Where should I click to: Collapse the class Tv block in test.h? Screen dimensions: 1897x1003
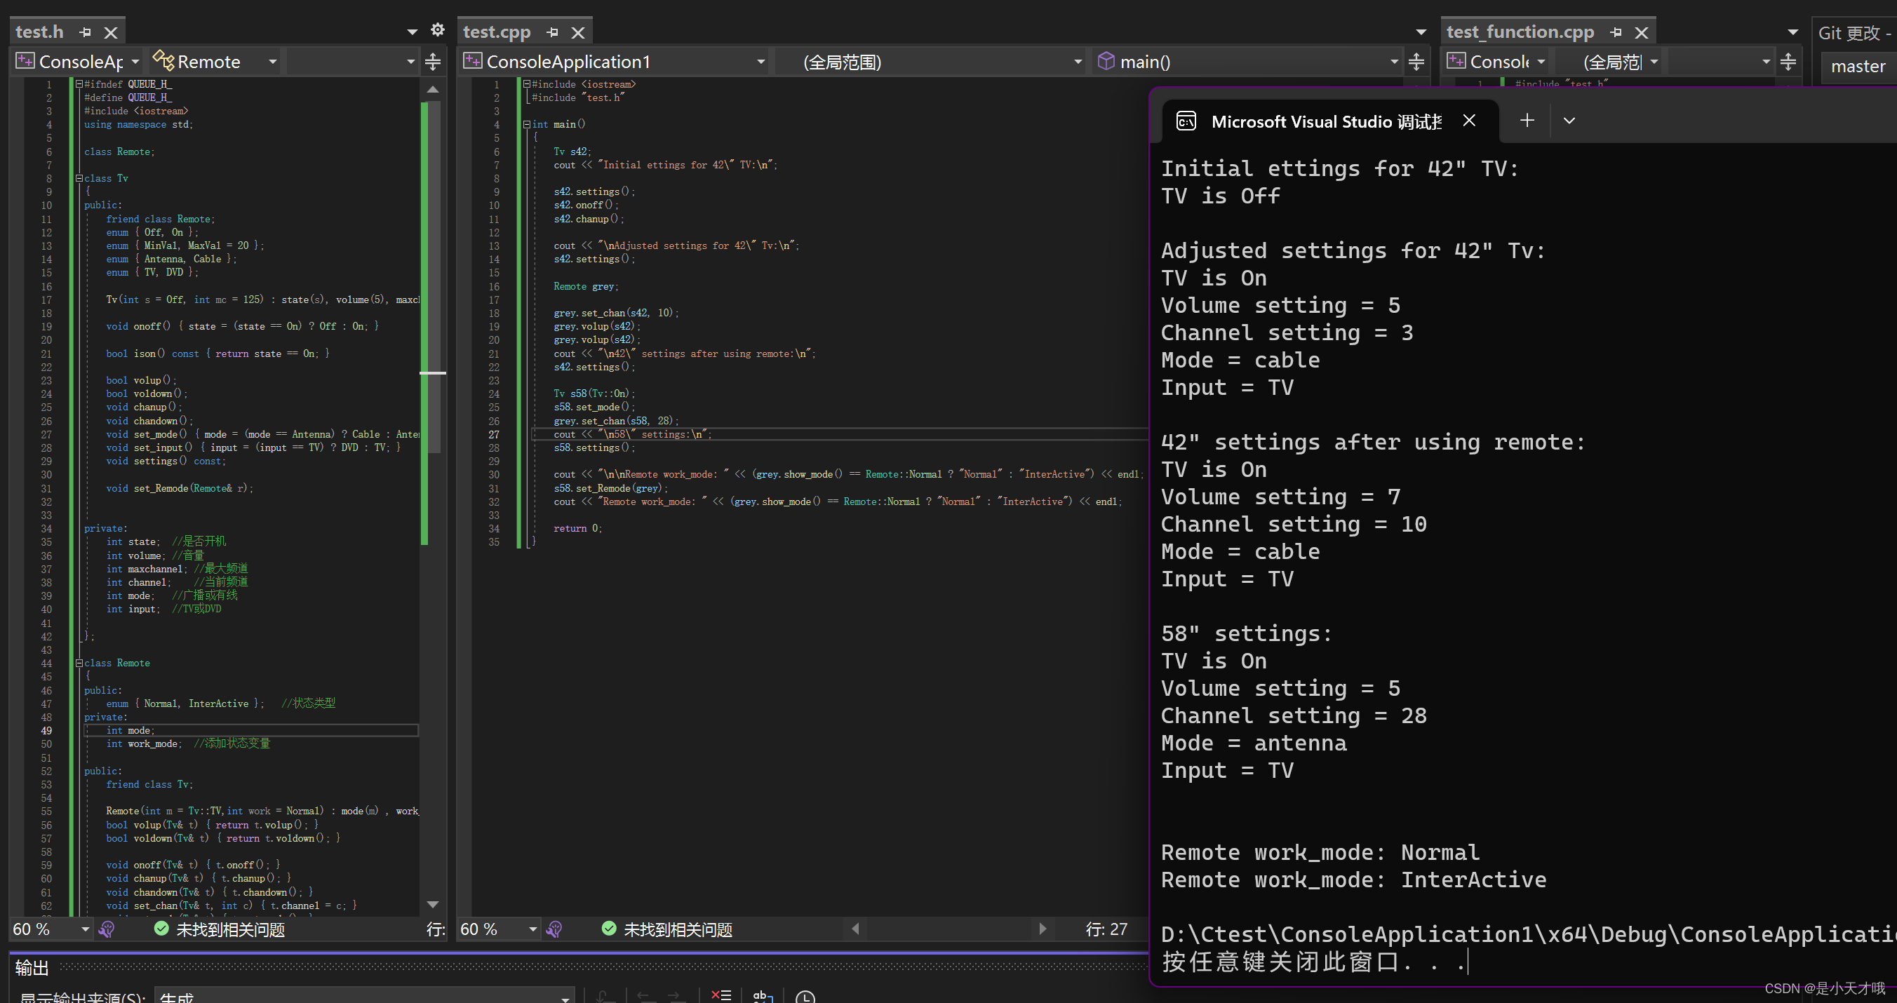tap(79, 178)
